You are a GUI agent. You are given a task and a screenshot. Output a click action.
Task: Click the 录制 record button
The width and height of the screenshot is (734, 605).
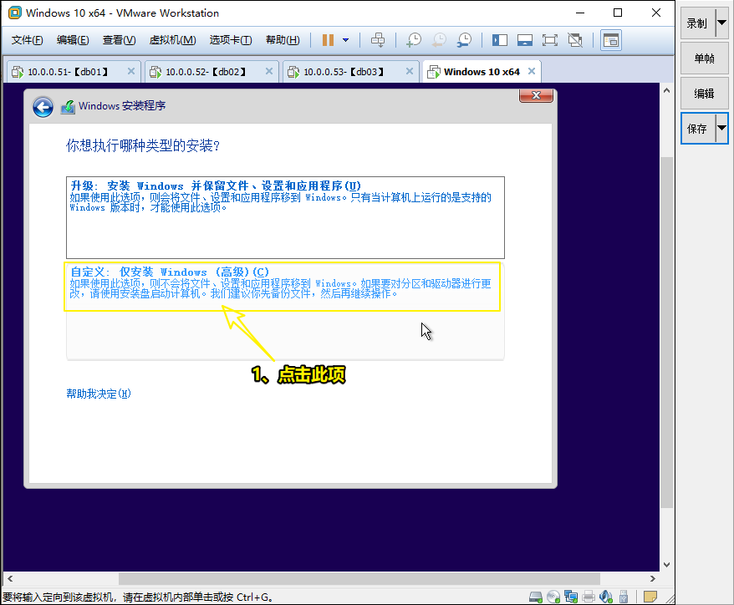coord(698,23)
